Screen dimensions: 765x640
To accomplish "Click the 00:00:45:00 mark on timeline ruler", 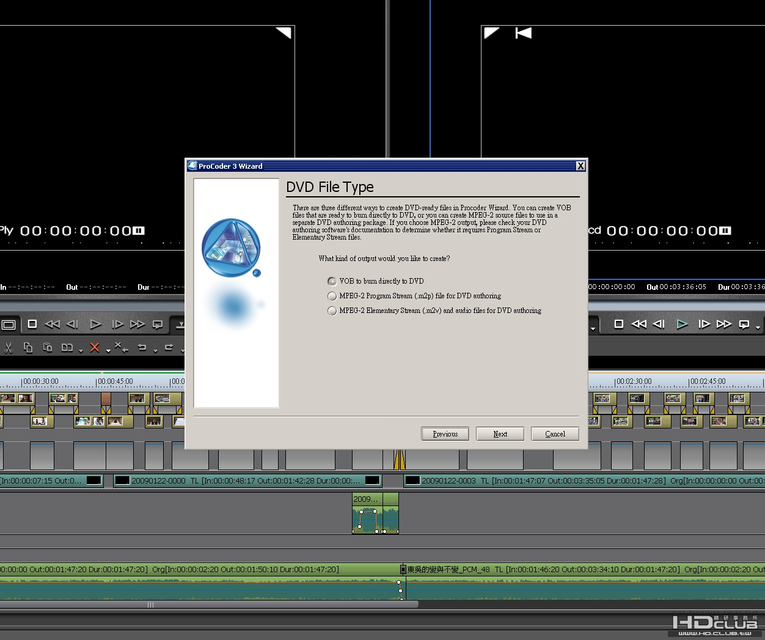I will [x=114, y=381].
